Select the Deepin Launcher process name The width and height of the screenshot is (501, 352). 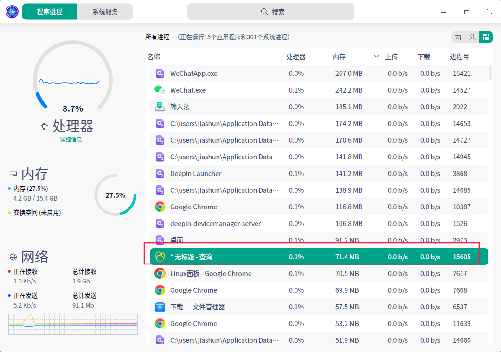[196, 174]
